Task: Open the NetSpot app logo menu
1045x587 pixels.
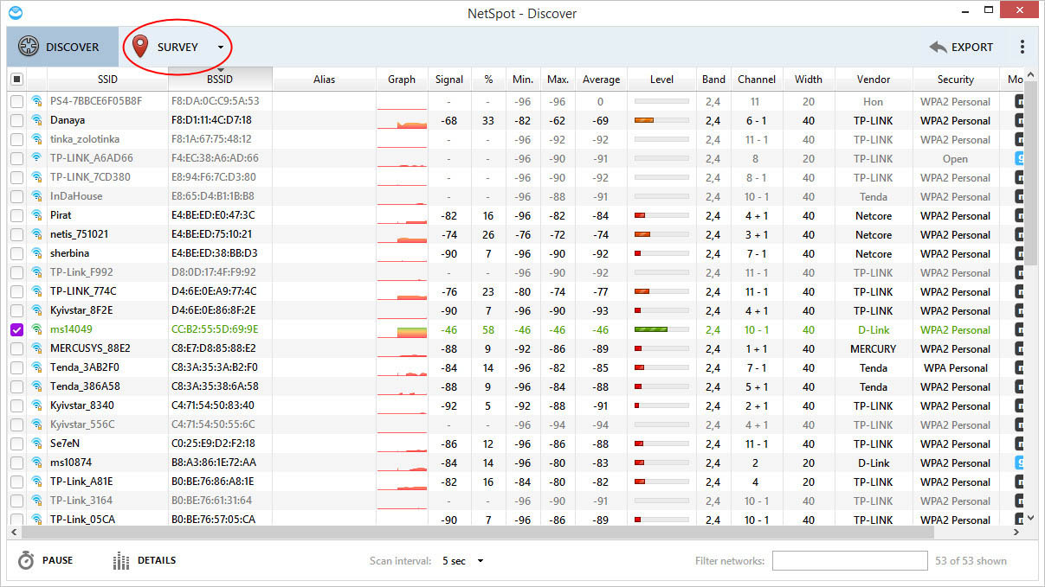Action: [x=15, y=13]
